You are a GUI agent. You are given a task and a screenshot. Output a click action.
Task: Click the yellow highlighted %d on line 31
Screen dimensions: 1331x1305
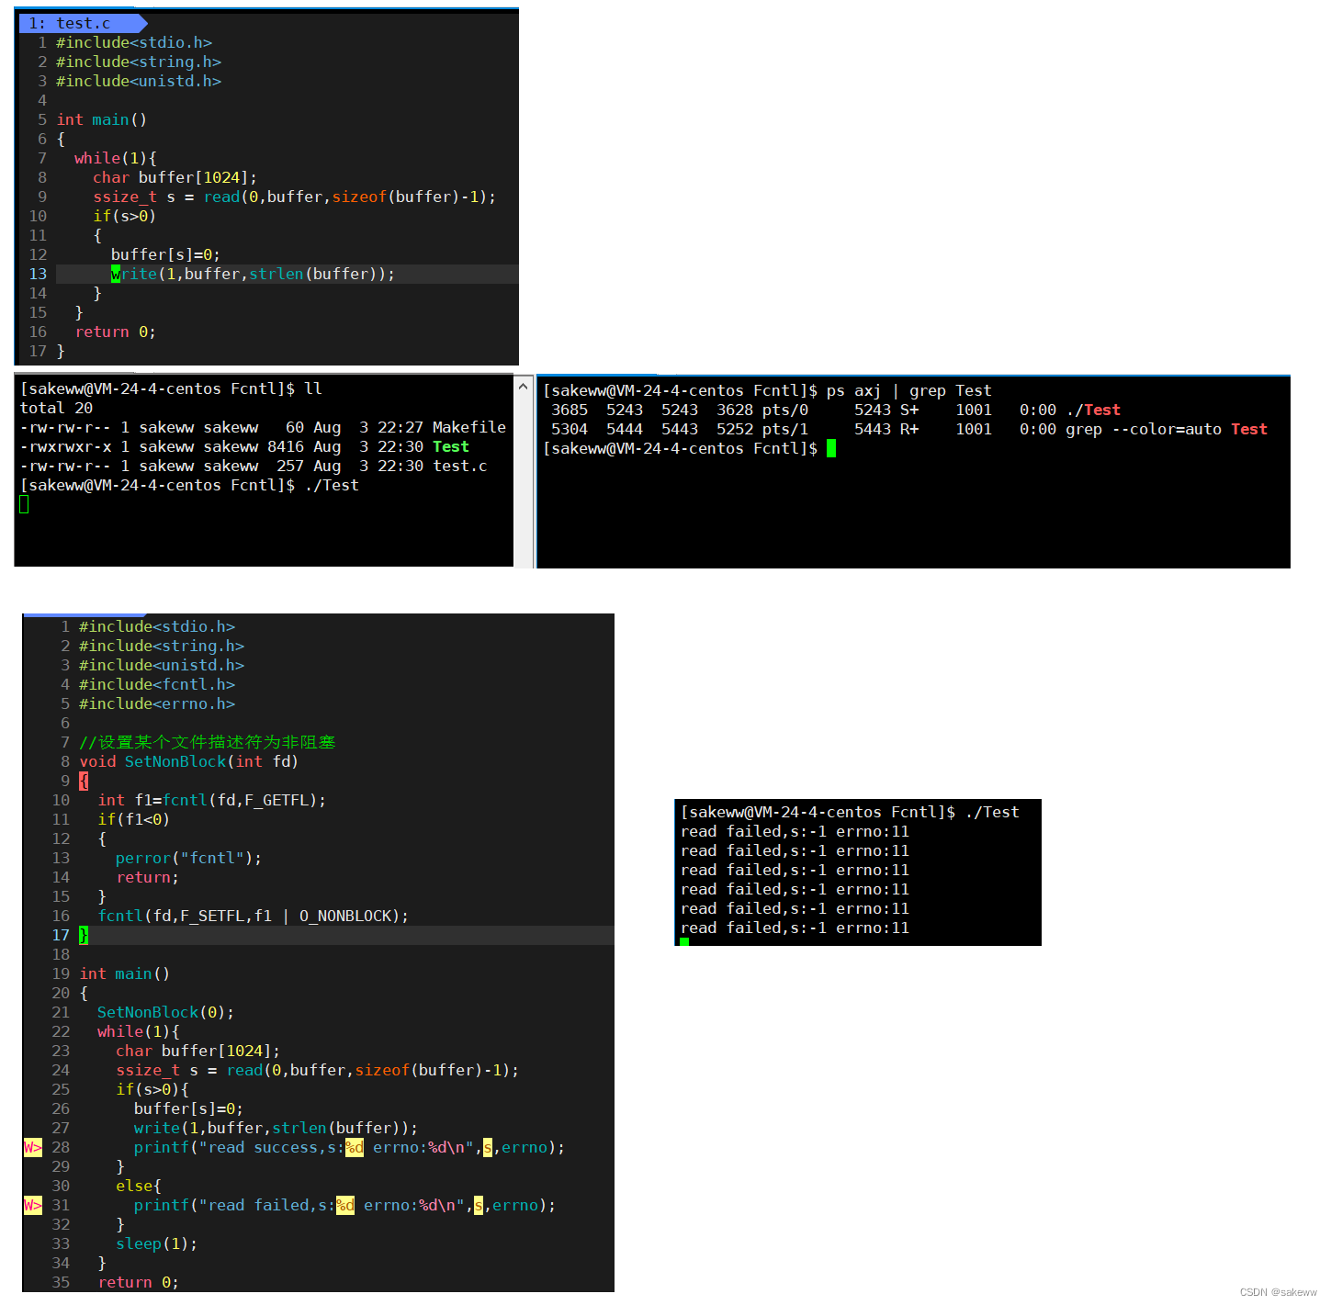345,1205
